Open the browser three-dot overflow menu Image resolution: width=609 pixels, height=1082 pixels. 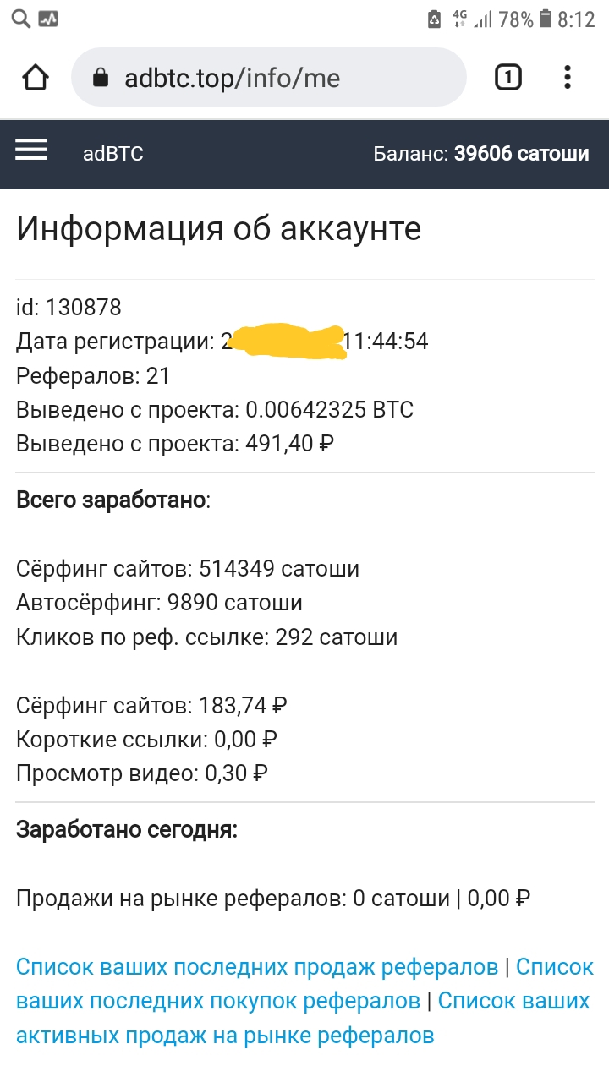568,78
